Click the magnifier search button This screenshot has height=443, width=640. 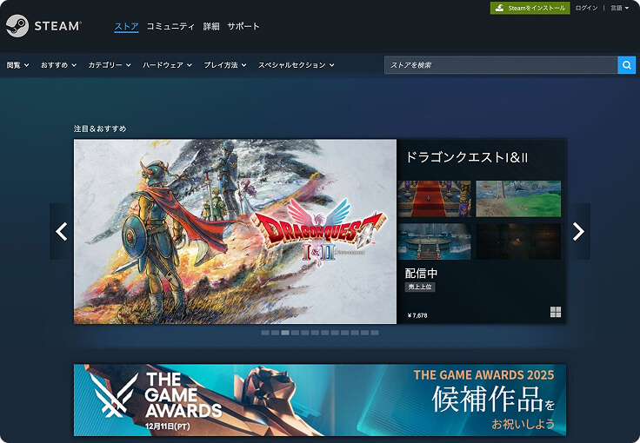[627, 65]
